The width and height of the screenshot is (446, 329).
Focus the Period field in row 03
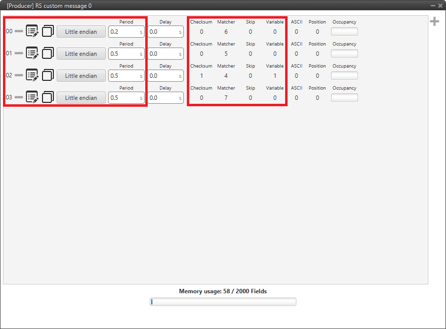123,98
